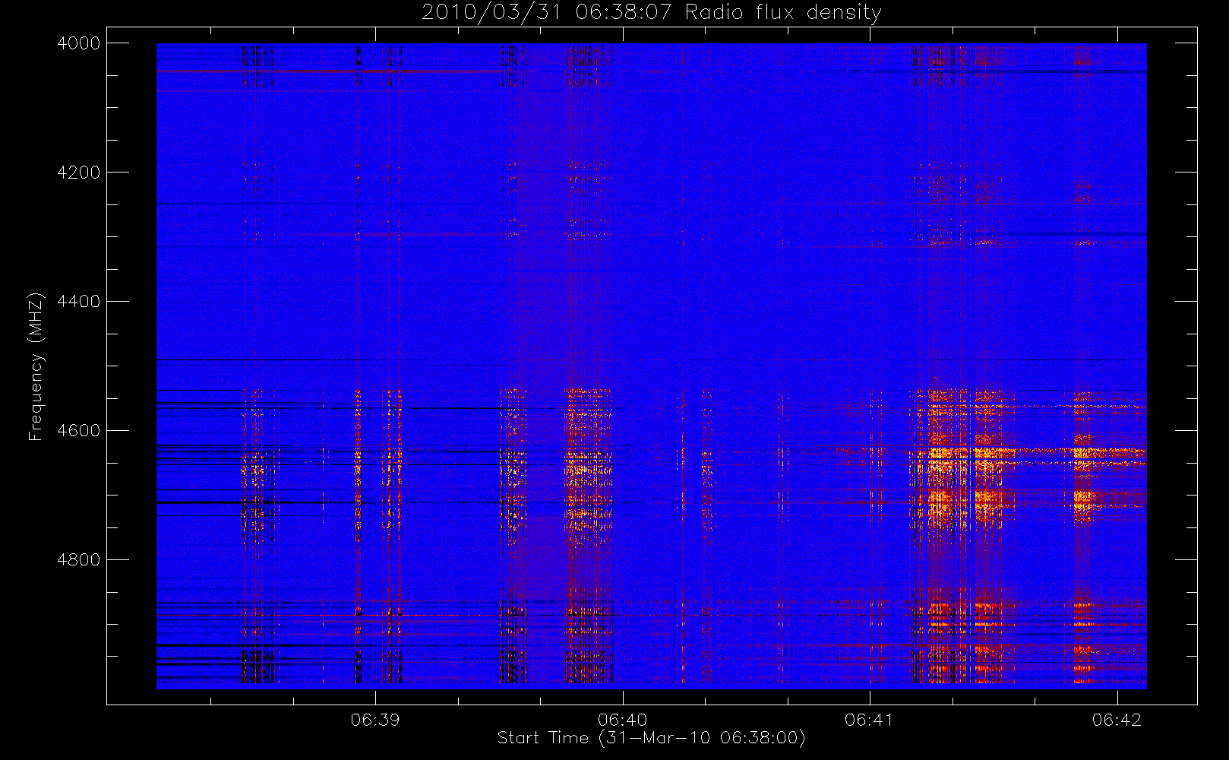Click the 4200 frequency tick label
Viewport: 1229px width, 760px height.
tap(79, 173)
